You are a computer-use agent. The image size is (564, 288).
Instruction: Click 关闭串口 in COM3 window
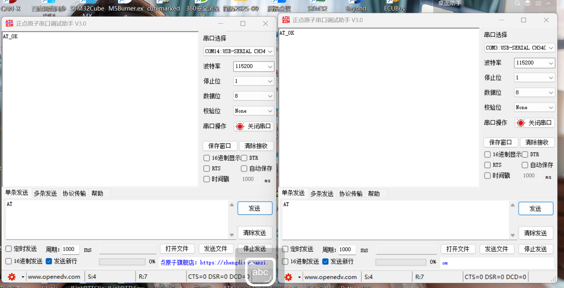coord(535,123)
